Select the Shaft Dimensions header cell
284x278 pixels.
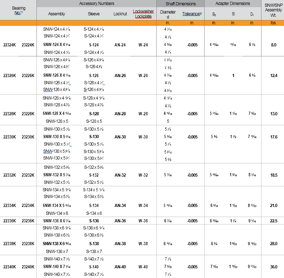(x=181, y=4)
